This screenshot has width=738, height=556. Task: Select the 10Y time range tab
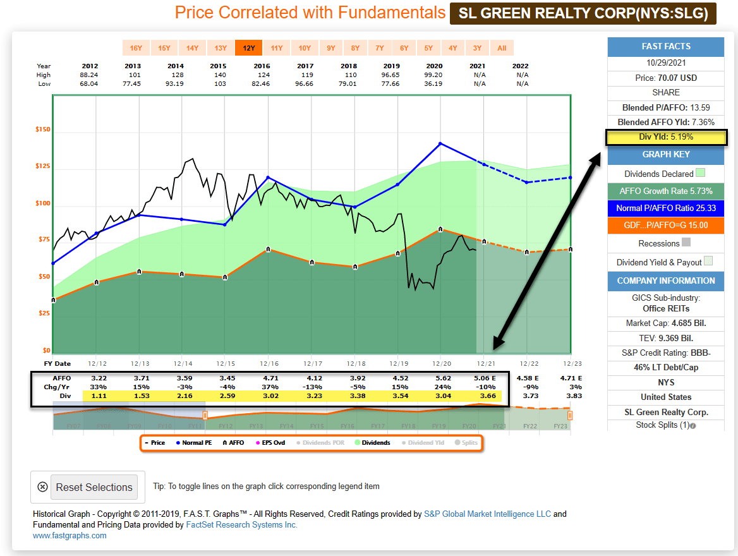pyautogui.click(x=305, y=48)
